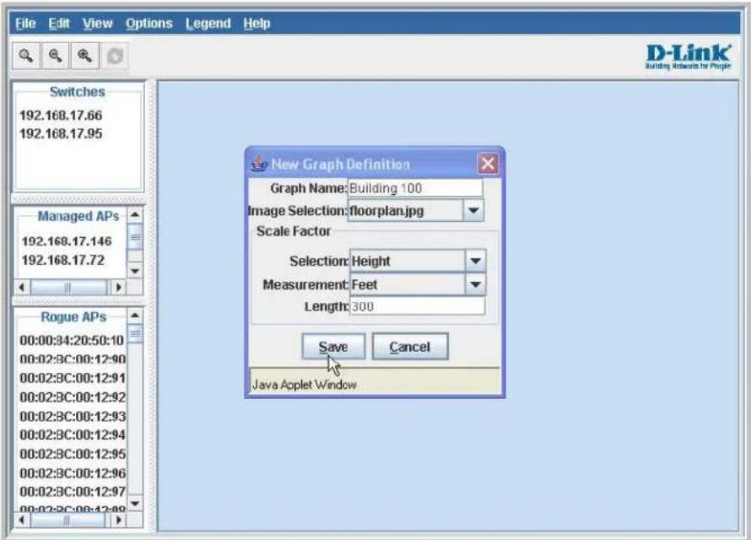This screenshot has width=751, height=540.
Task: Click the Rogue APs panel heading
Action: (73, 317)
